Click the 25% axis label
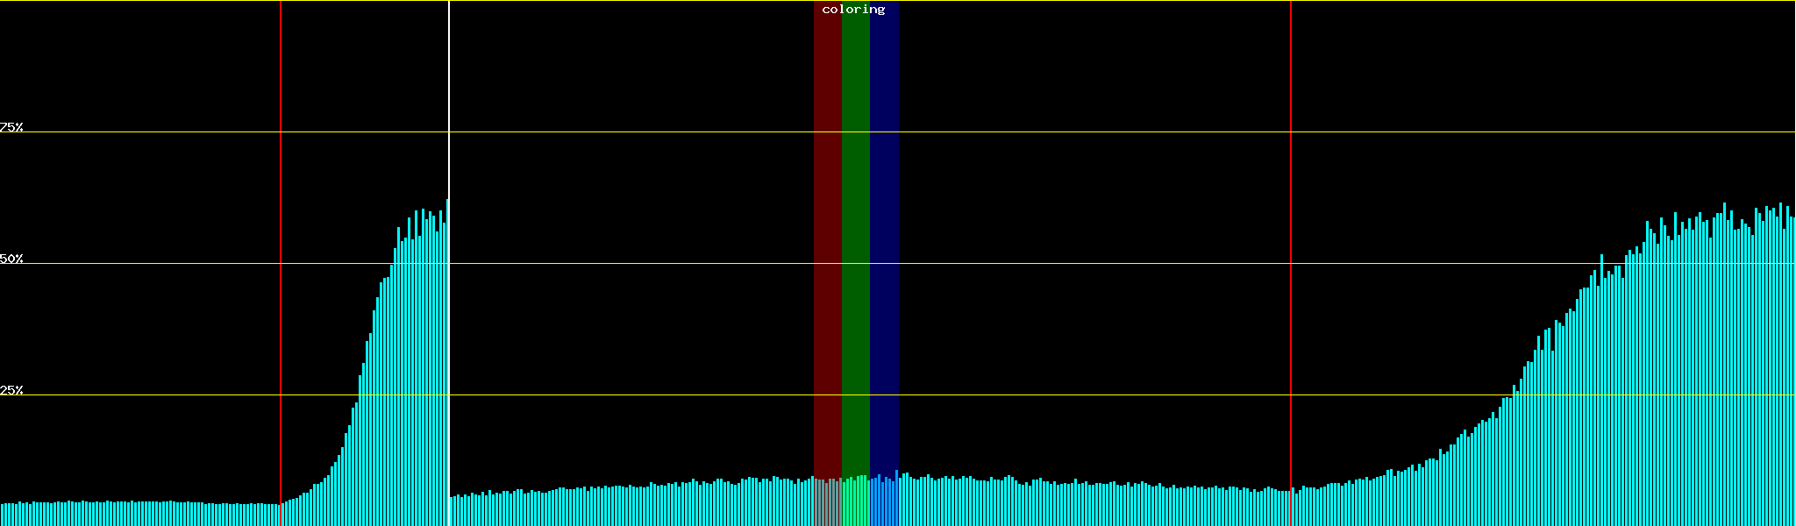The image size is (1796, 526). [11, 390]
